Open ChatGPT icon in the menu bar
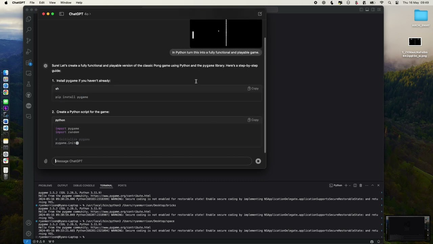 (x=324, y=3)
